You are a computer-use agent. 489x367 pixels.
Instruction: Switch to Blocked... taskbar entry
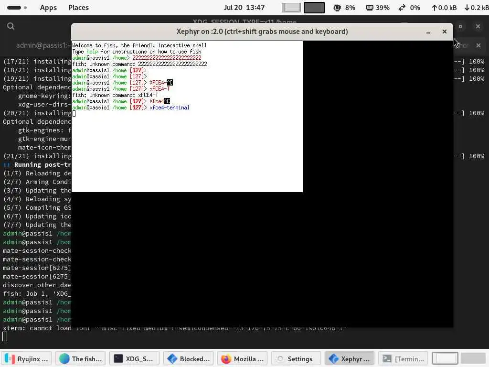click(x=188, y=359)
